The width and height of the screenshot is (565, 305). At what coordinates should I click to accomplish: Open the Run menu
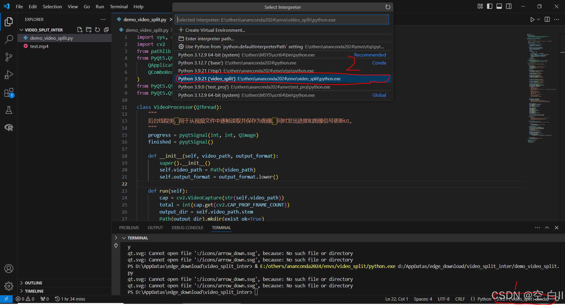tap(100, 6)
